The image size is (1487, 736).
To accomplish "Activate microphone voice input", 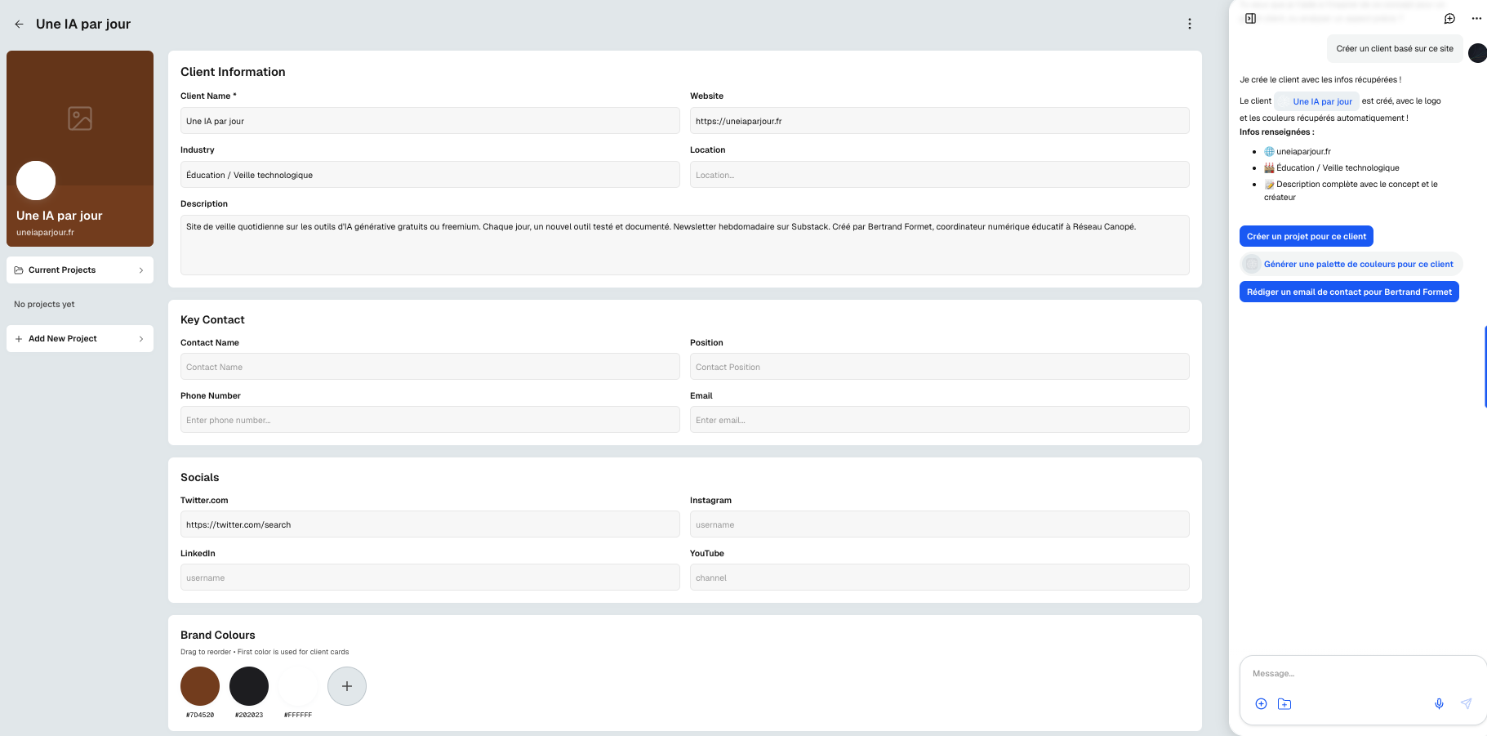I will (1439, 703).
